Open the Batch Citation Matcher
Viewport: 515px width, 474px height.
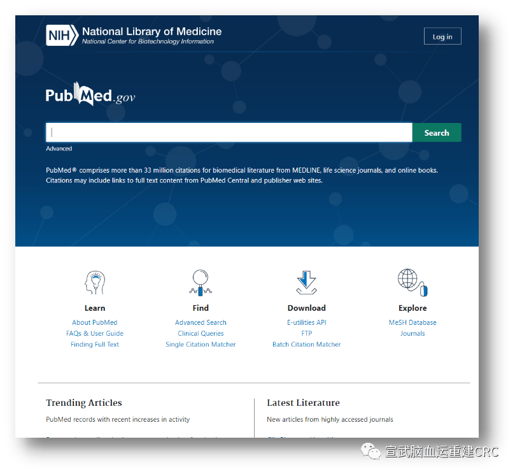[306, 344]
